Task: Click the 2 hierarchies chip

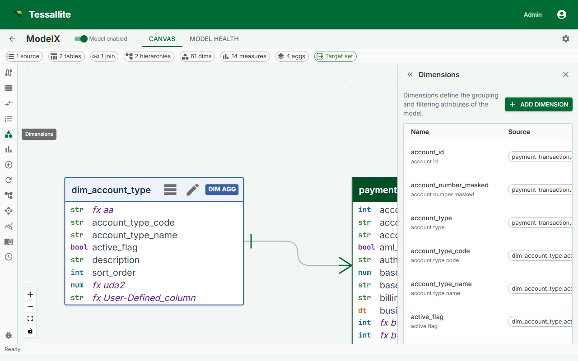Action: tap(149, 56)
